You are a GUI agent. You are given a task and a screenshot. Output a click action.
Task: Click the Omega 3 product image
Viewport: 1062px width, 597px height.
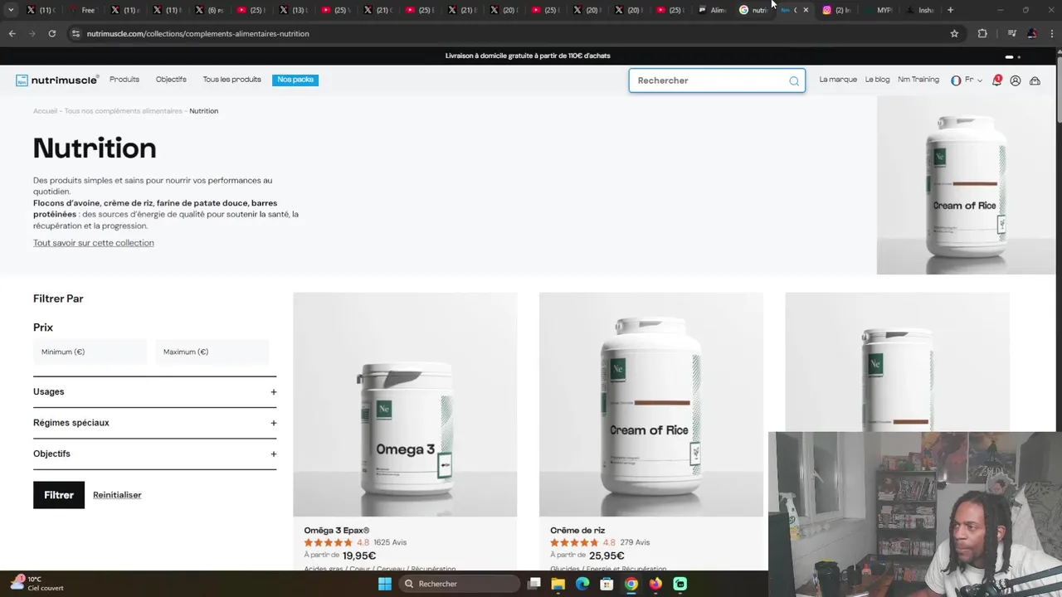(x=405, y=405)
